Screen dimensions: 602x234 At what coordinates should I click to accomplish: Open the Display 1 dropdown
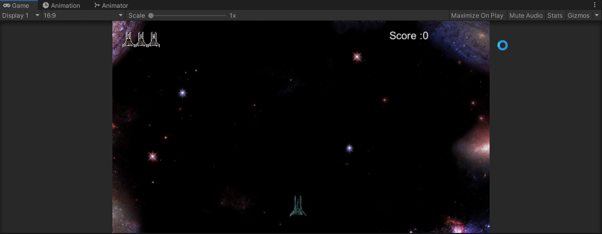tap(21, 16)
